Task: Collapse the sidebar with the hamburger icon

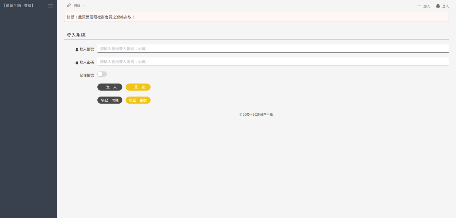Action: [50, 6]
